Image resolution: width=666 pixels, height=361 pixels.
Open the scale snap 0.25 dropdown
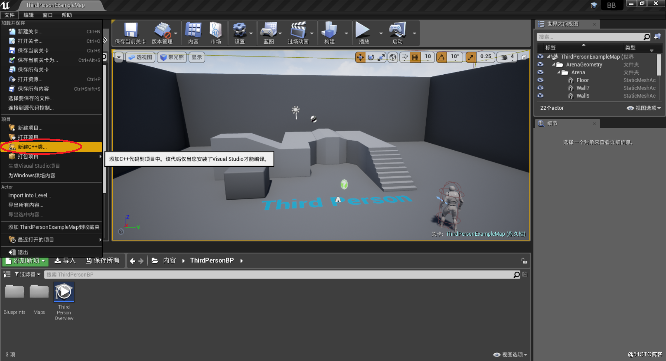click(x=486, y=57)
